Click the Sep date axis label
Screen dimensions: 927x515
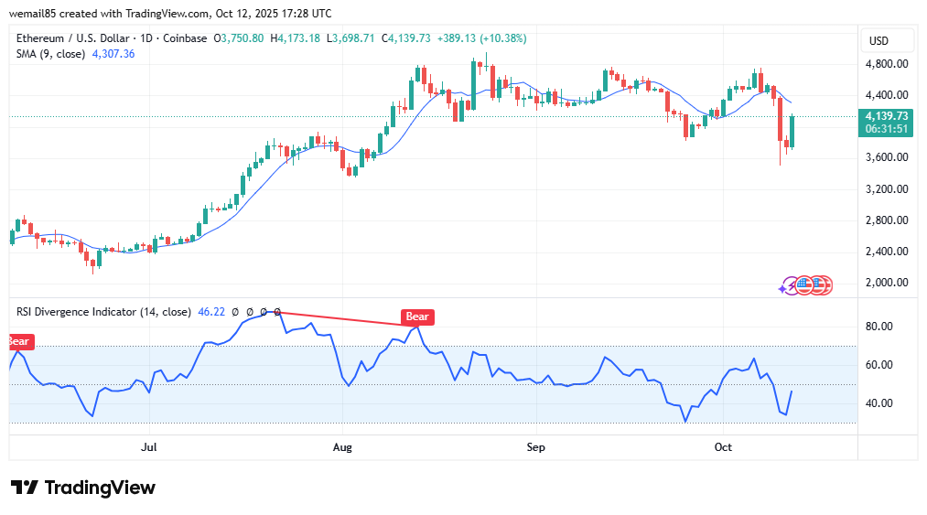click(x=535, y=447)
